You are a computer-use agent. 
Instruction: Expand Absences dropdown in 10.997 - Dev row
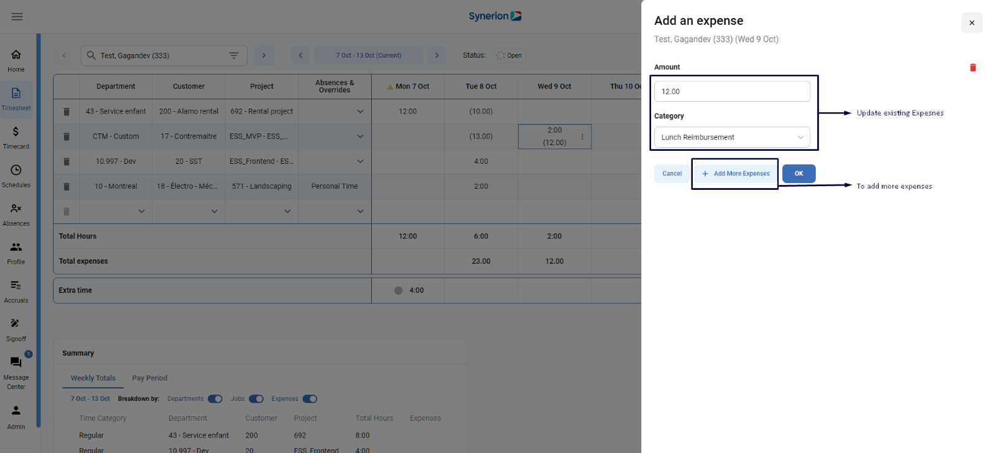pos(360,161)
